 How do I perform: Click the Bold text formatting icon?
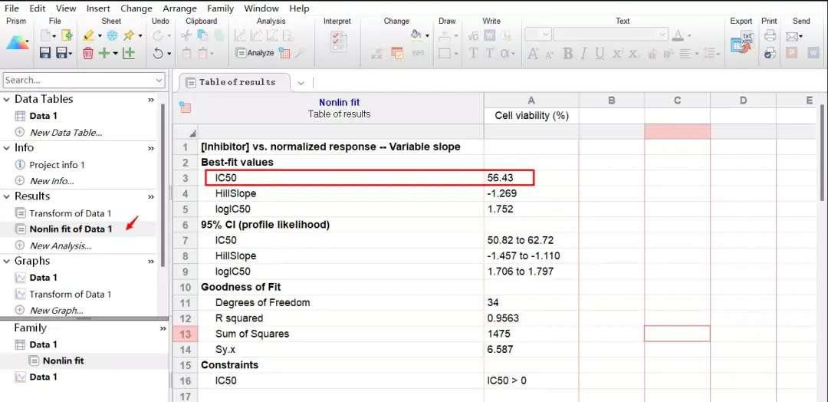(567, 54)
